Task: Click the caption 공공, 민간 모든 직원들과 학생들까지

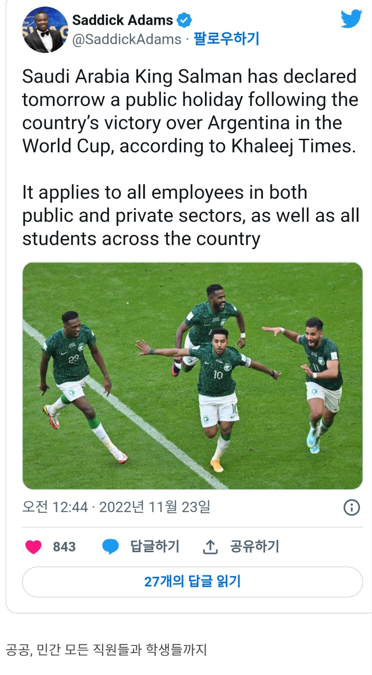Action: click(106, 650)
